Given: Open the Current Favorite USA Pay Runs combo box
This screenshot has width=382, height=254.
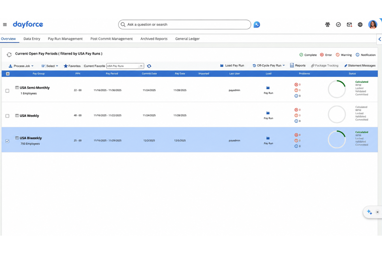Looking at the screenshot, I should [x=125, y=66].
